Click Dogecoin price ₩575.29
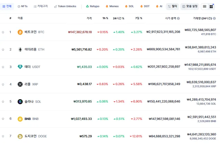This screenshot has height=144, width=220. pyautogui.click(x=86, y=136)
